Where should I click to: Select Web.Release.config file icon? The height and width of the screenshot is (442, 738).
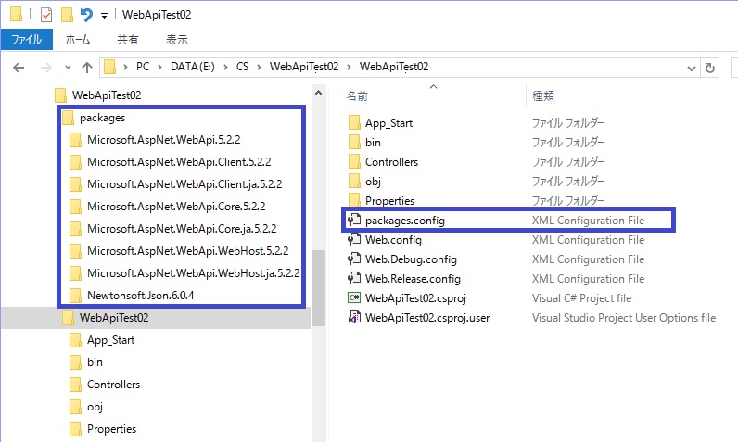[354, 278]
